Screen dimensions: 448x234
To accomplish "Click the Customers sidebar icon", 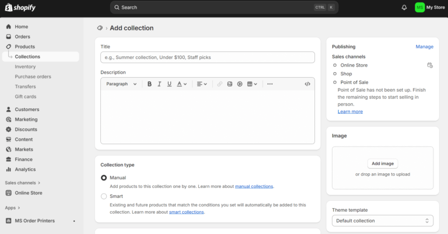I will pyautogui.click(x=9, y=110).
